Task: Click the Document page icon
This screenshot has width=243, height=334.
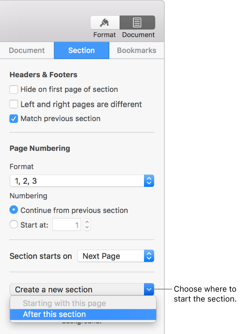Action: coord(137,22)
